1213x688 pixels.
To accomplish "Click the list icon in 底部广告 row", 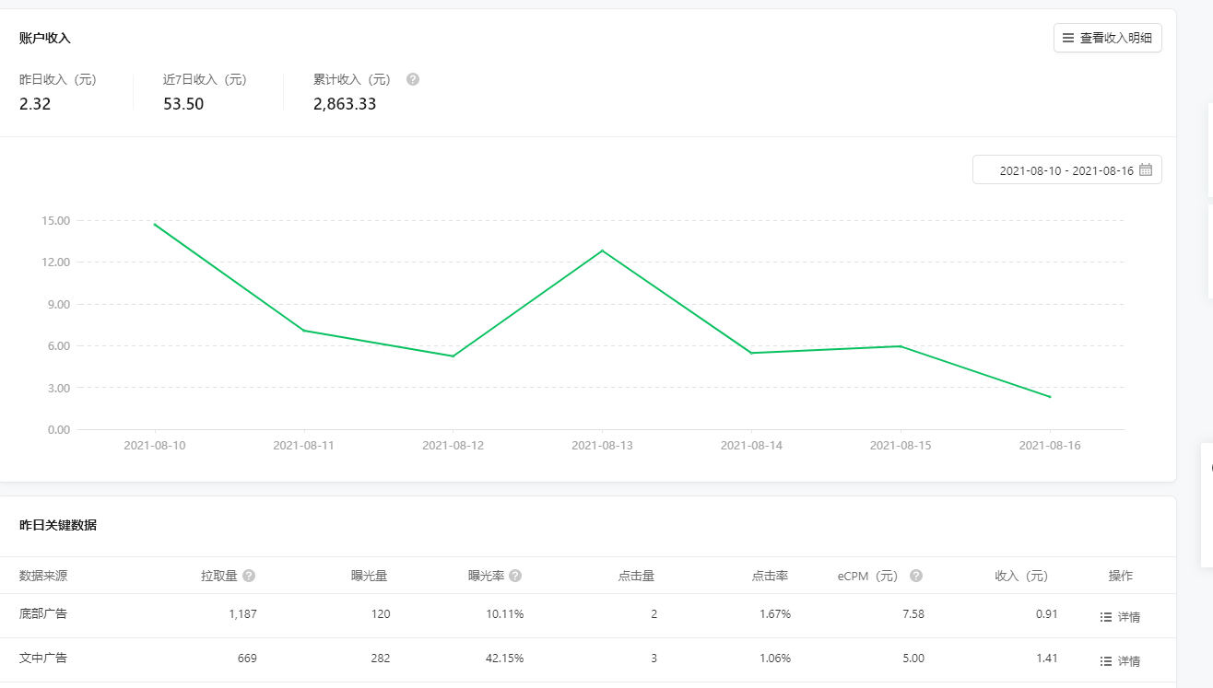I will click(1106, 617).
